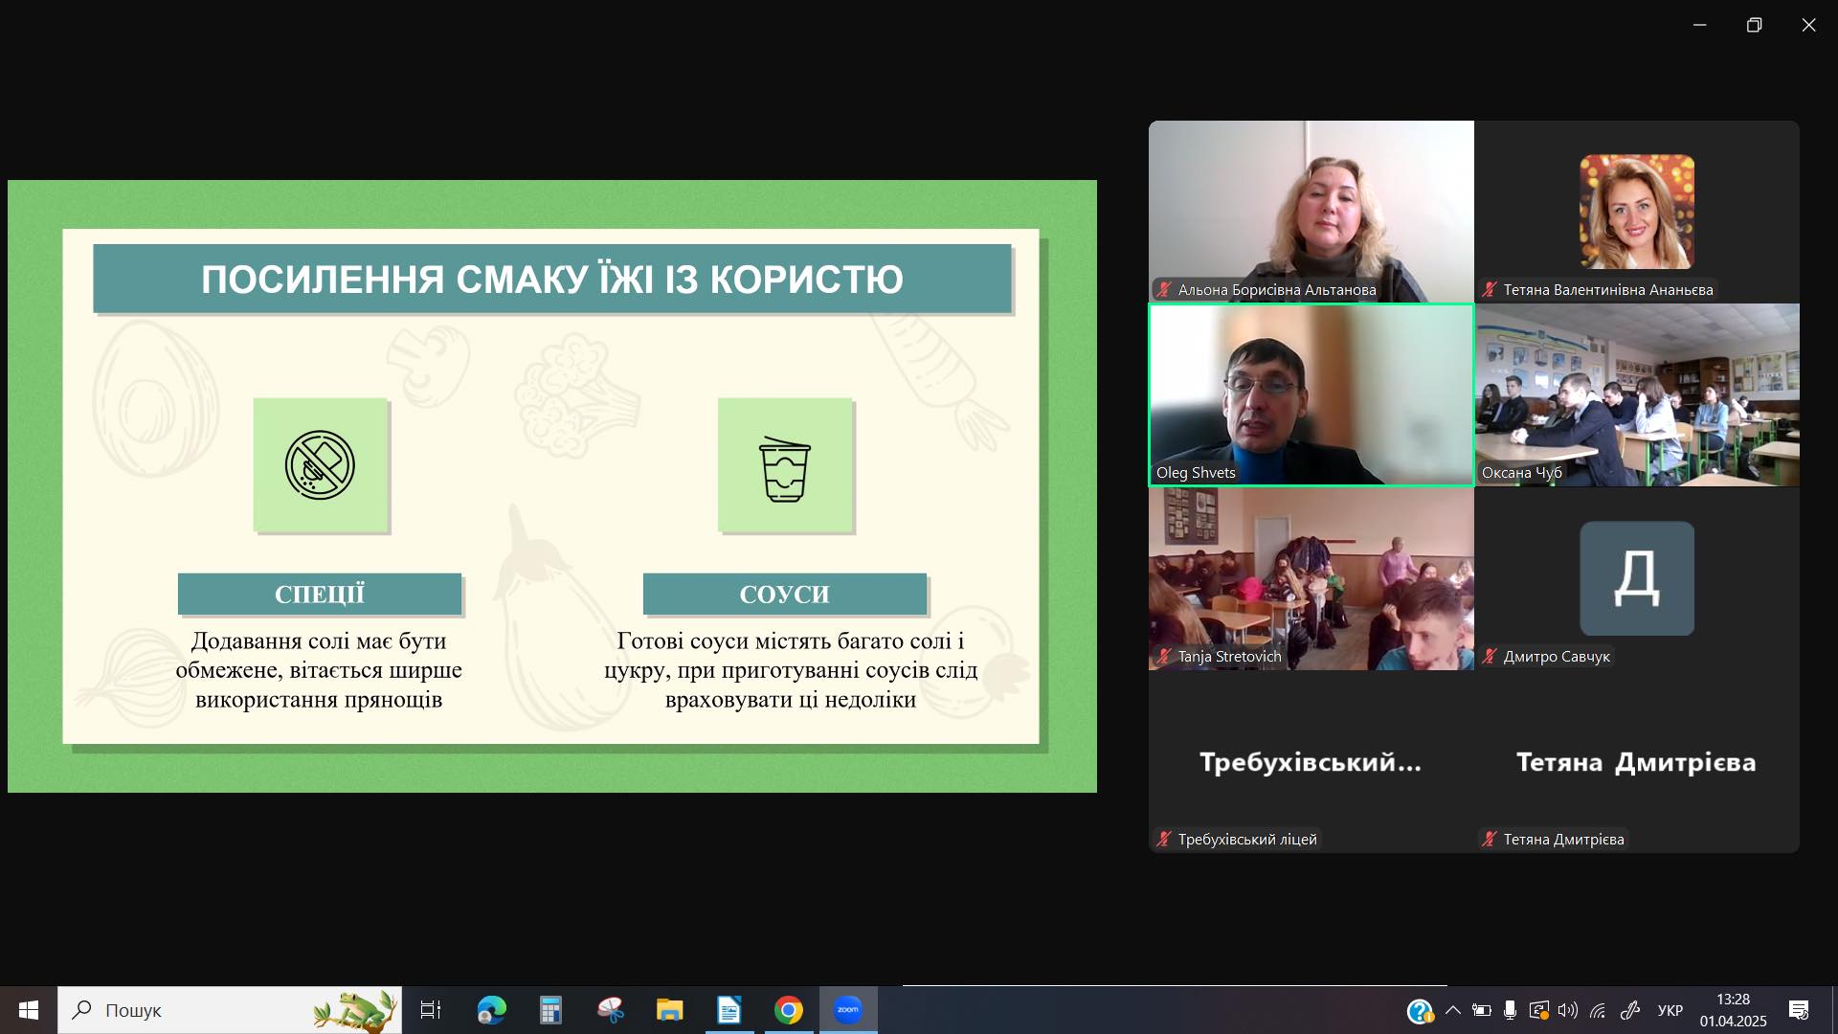1838x1034 pixels.
Task: Select Oleg Shvets active speaker tile
Action: tap(1311, 394)
